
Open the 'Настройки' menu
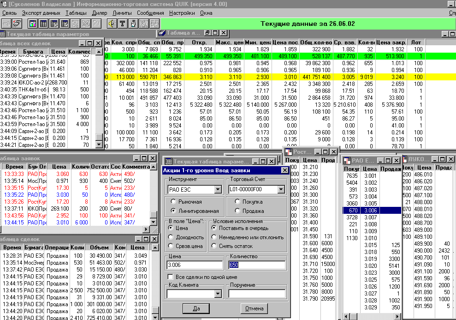pos(182,13)
